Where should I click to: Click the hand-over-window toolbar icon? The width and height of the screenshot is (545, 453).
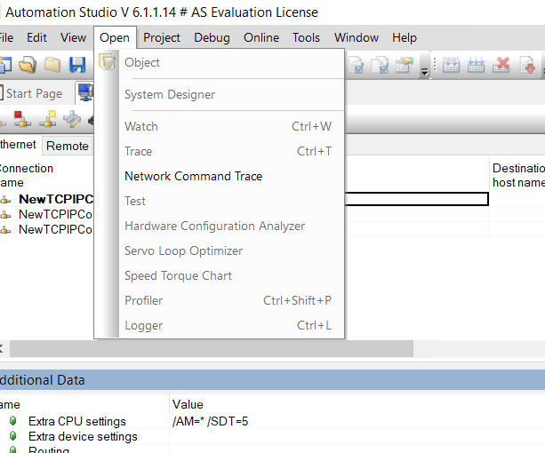pyautogui.click(x=405, y=65)
